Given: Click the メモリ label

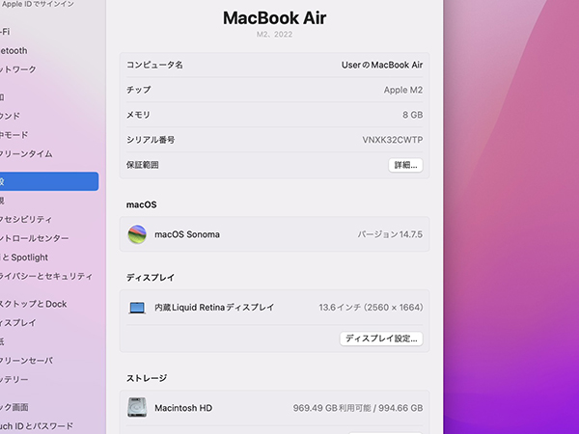Looking at the screenshot, I should coord(138,115).
